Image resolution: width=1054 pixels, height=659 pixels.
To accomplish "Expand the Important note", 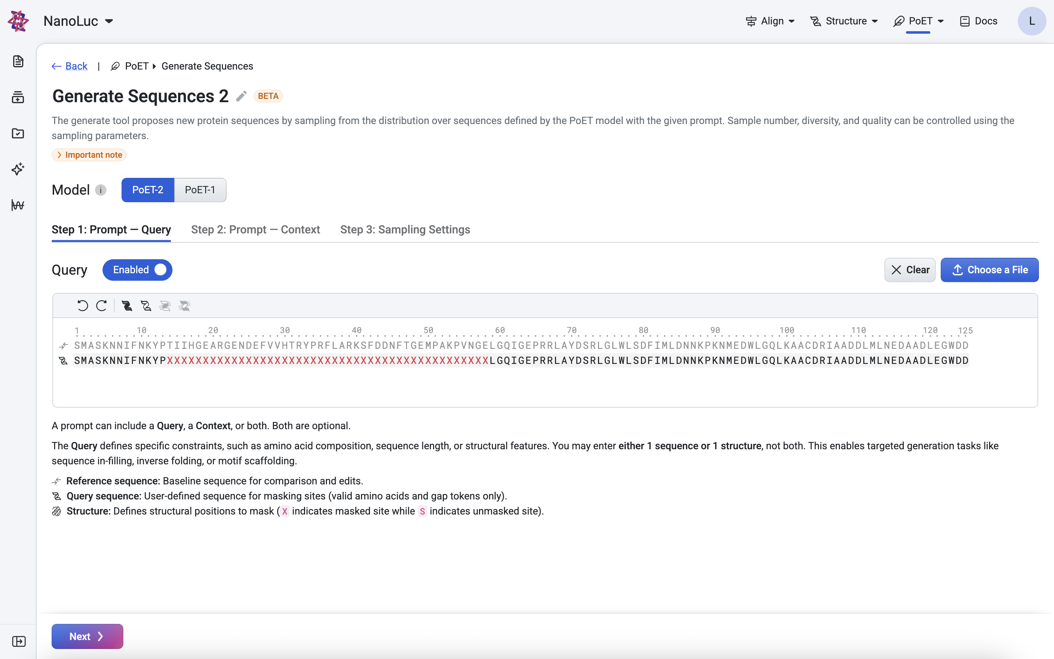I will 89,155.
